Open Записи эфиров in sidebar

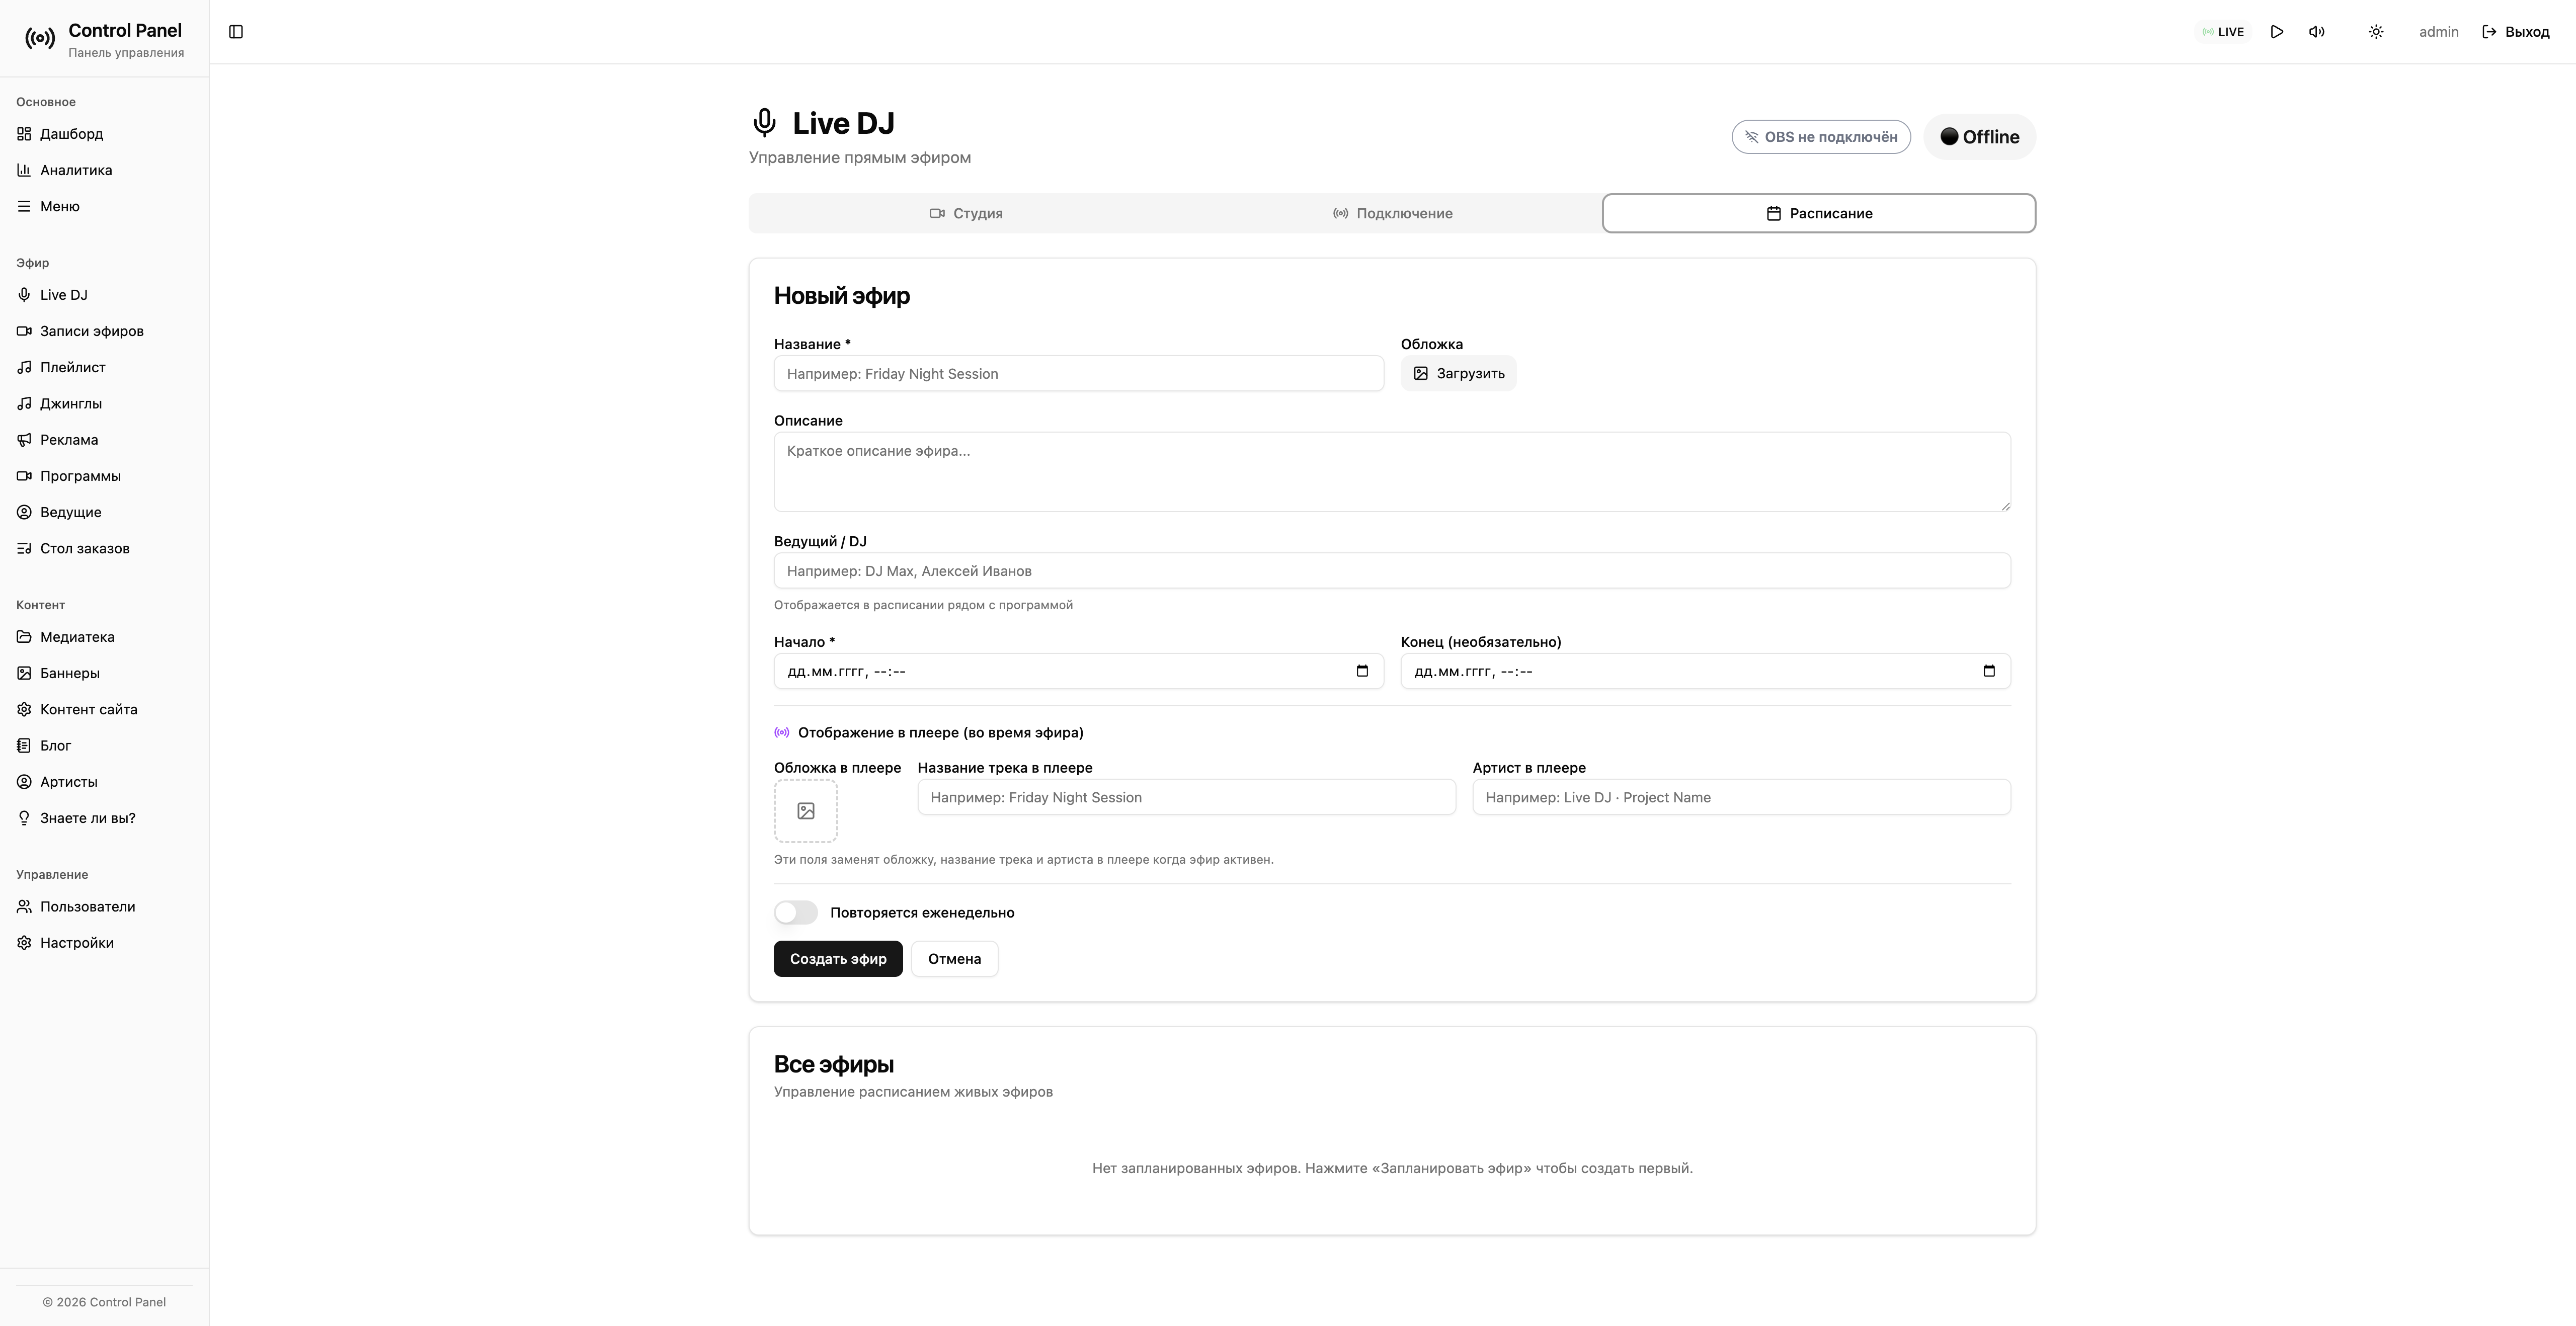pos(91,331)
